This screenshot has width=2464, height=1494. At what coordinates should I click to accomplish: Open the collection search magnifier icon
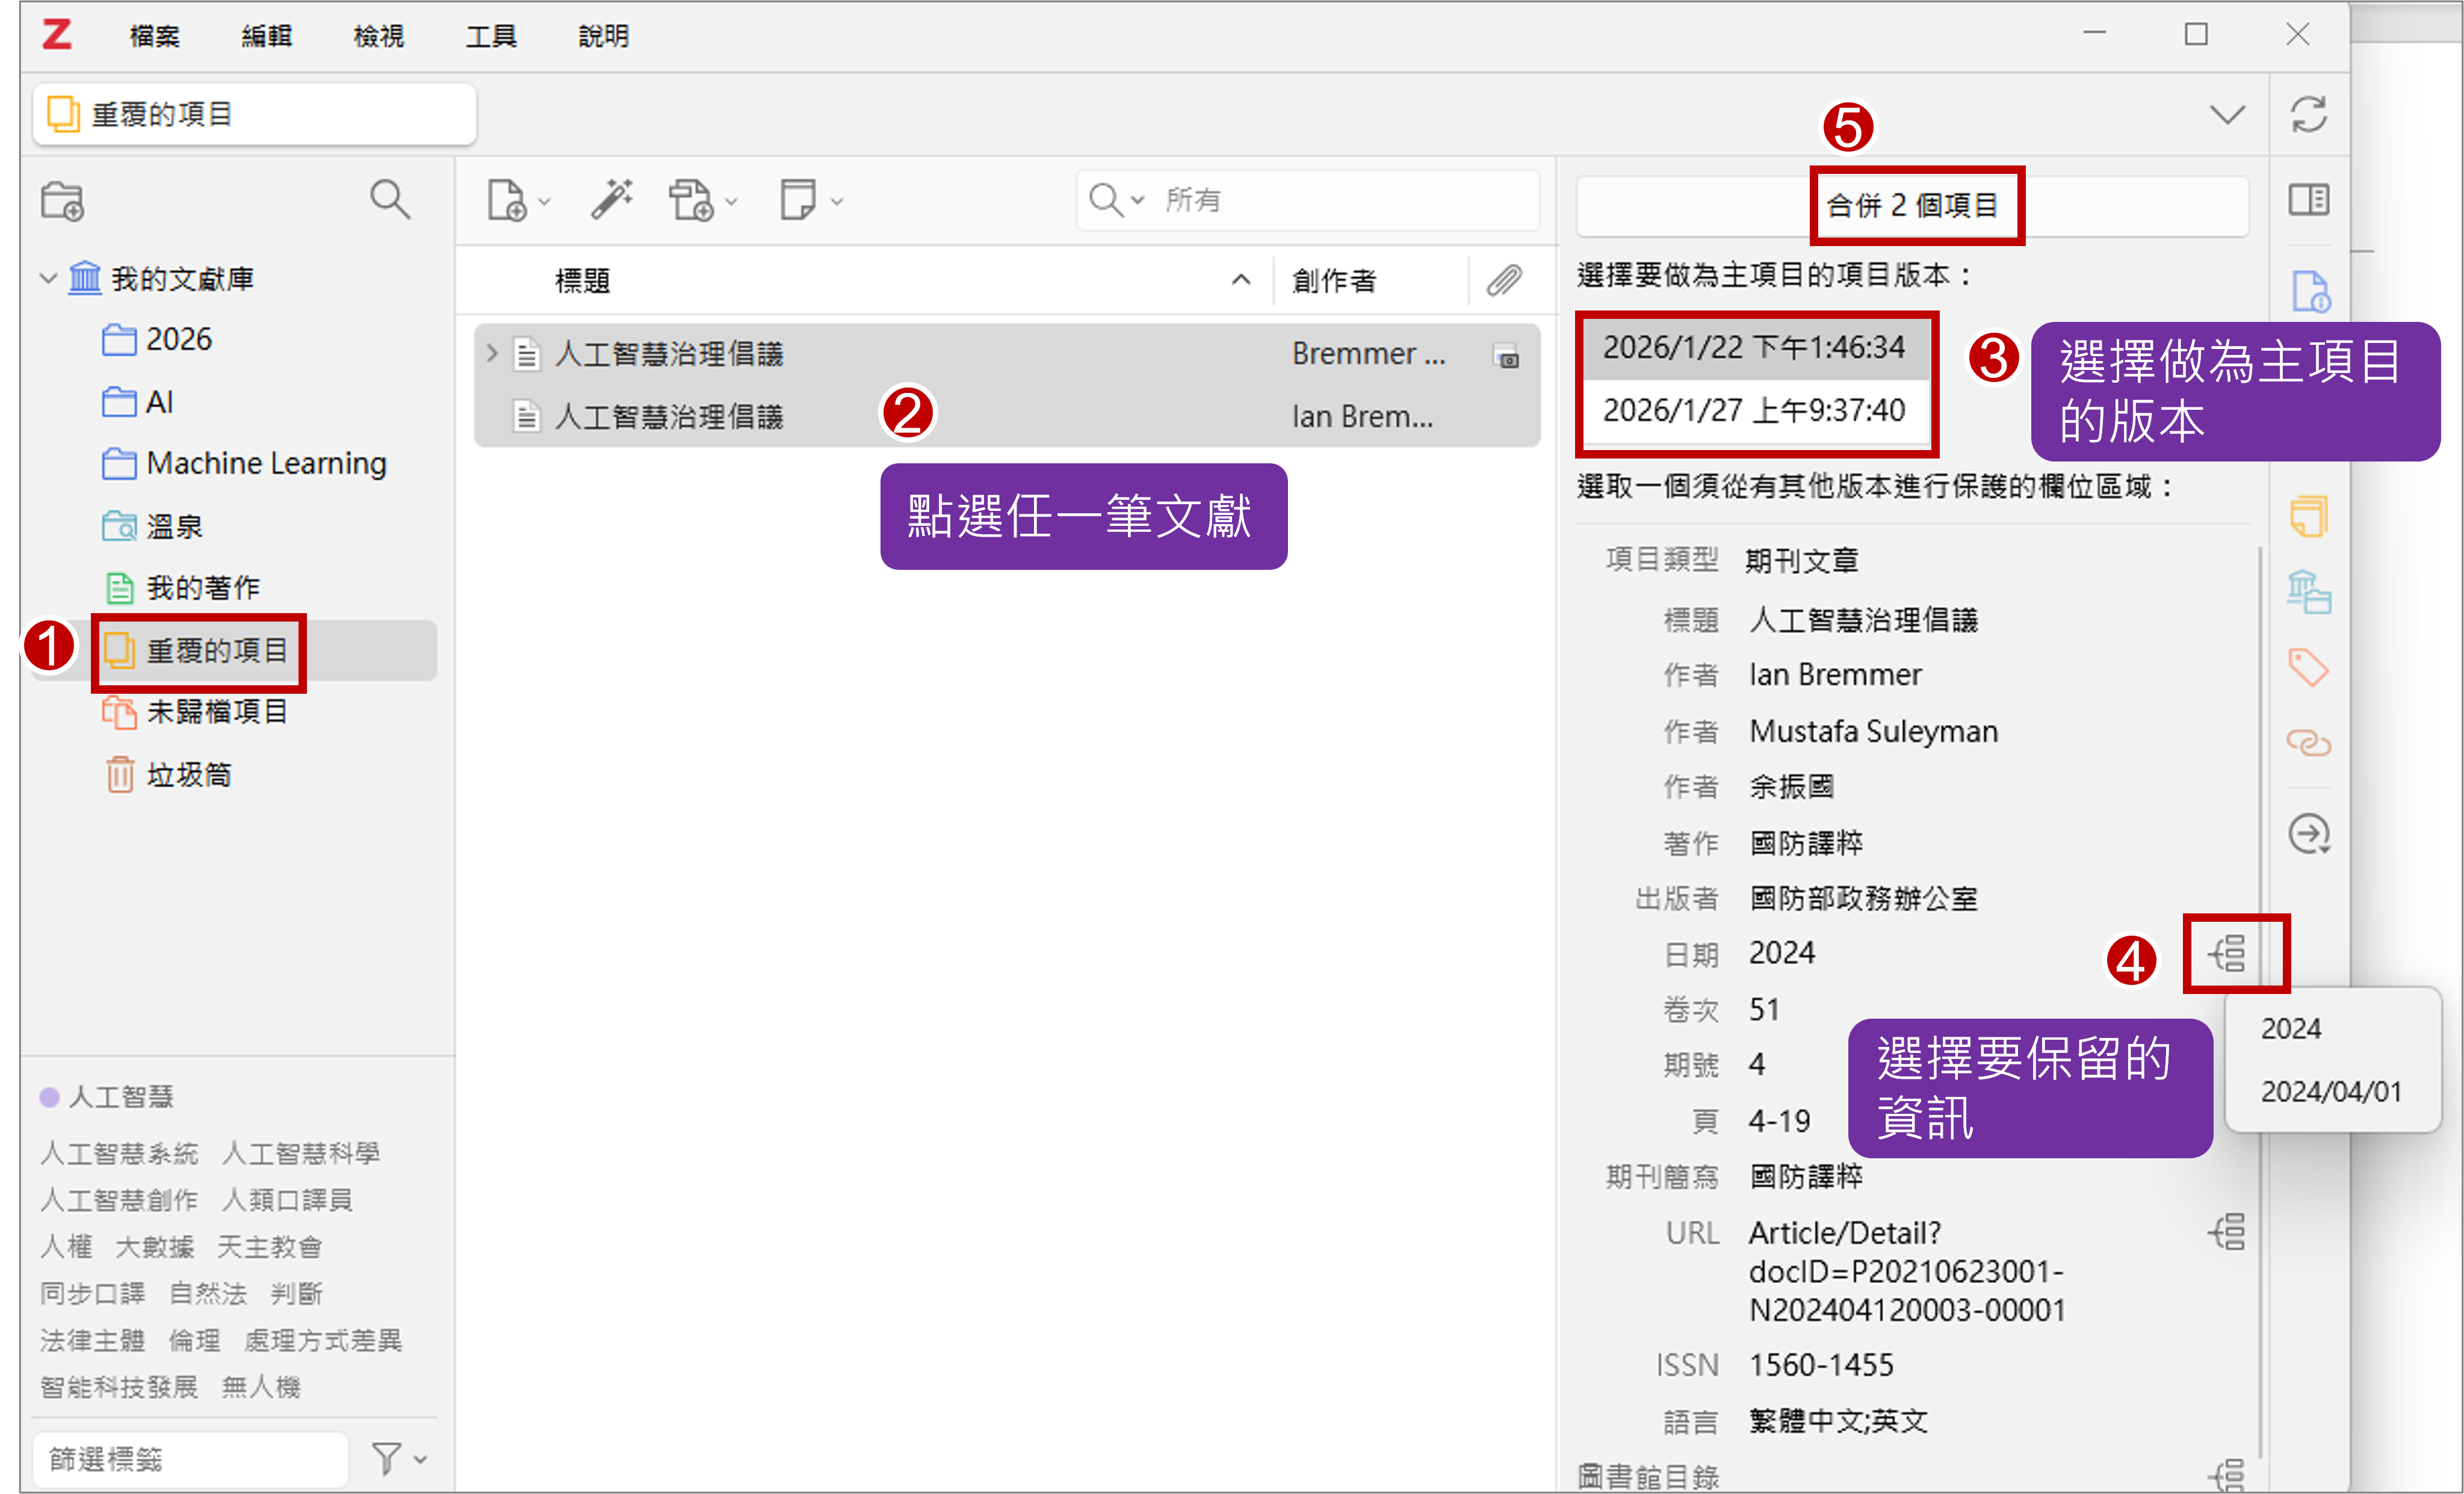click(x=389, y=199)
